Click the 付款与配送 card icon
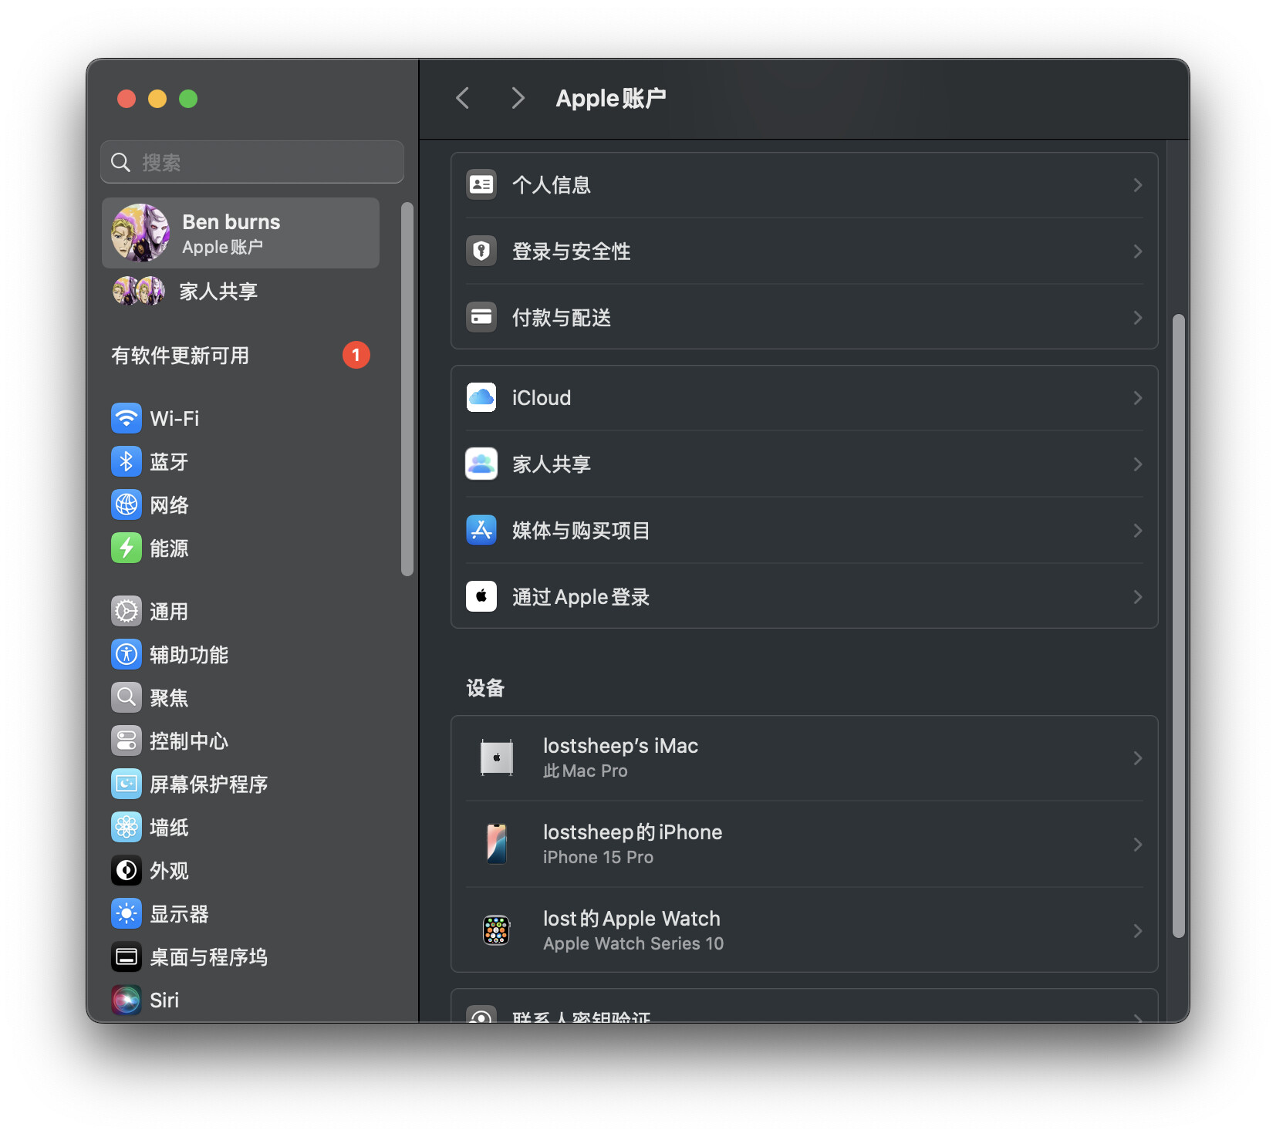This screenshot has height=1137, width=1276. pyautogui.click(x=481, y=318)
